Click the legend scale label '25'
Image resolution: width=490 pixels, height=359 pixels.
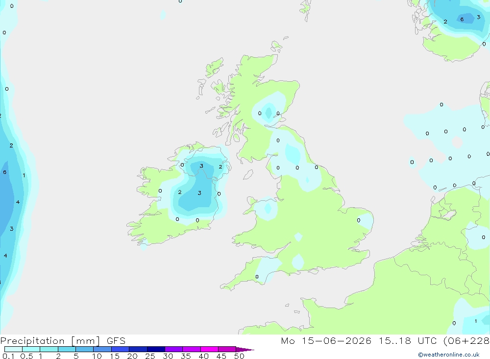pyautogui.click(x=150, y=356)
